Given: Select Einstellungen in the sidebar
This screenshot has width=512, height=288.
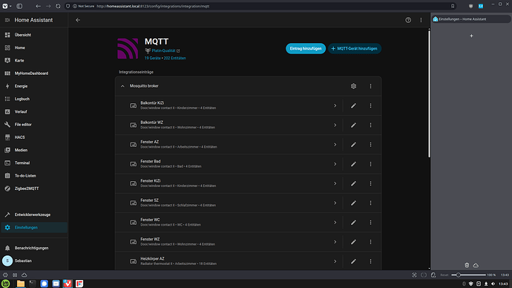Looking at the screenshot, I should pos(34,228).
